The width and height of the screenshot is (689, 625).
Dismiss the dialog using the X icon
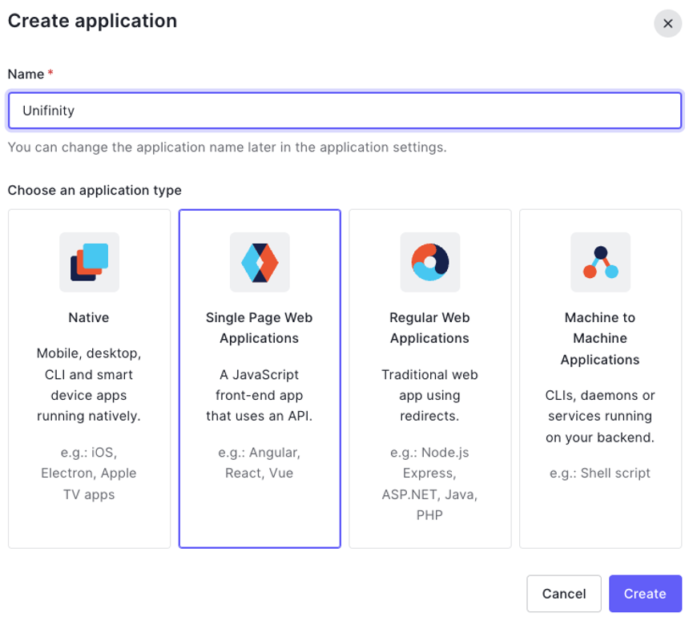(667, 23)
